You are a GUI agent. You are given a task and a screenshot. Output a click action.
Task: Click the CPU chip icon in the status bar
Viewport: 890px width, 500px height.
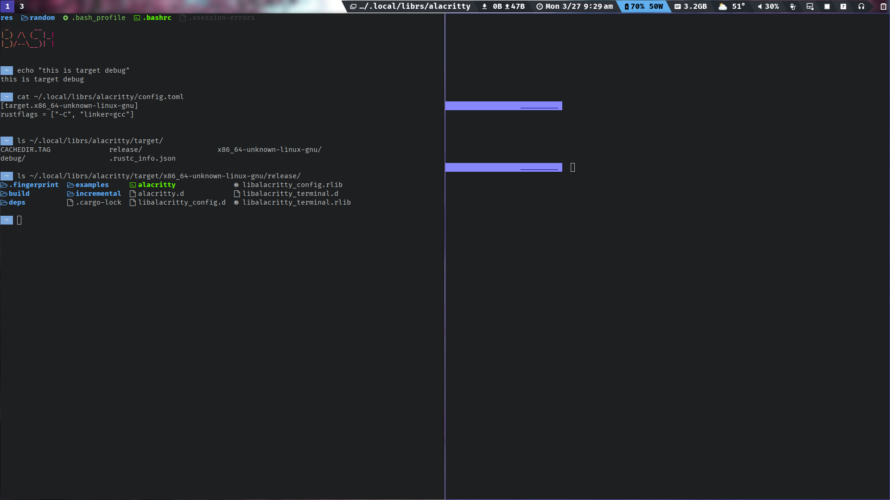coord(827,6)
